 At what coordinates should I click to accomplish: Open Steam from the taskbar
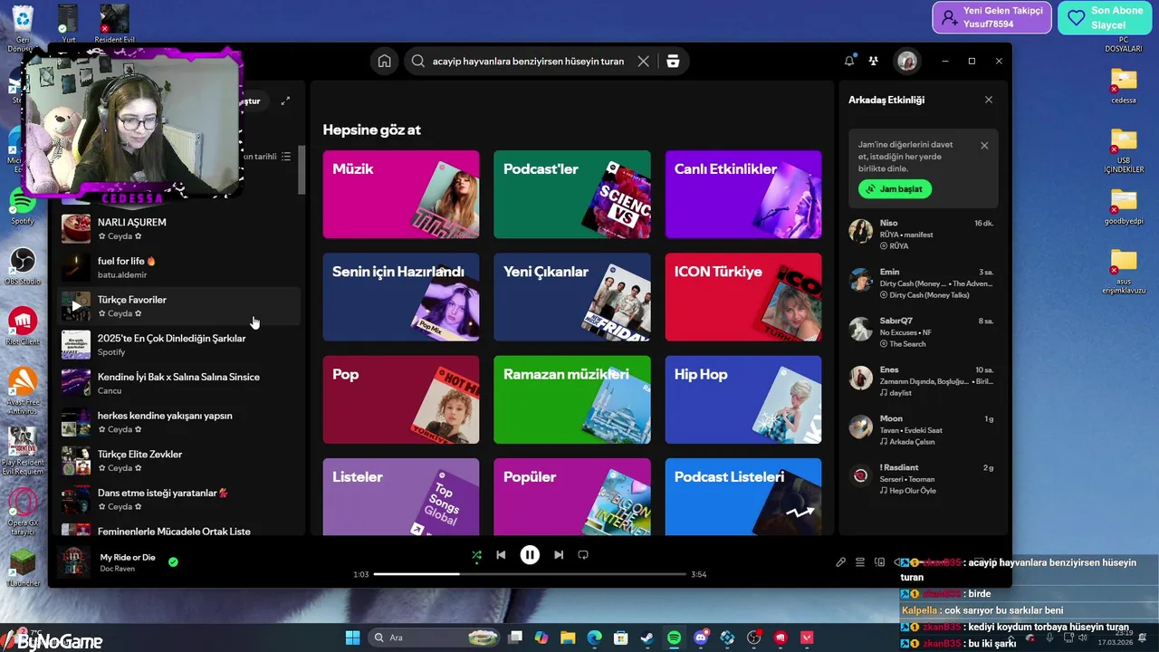(x=647, y=638)
